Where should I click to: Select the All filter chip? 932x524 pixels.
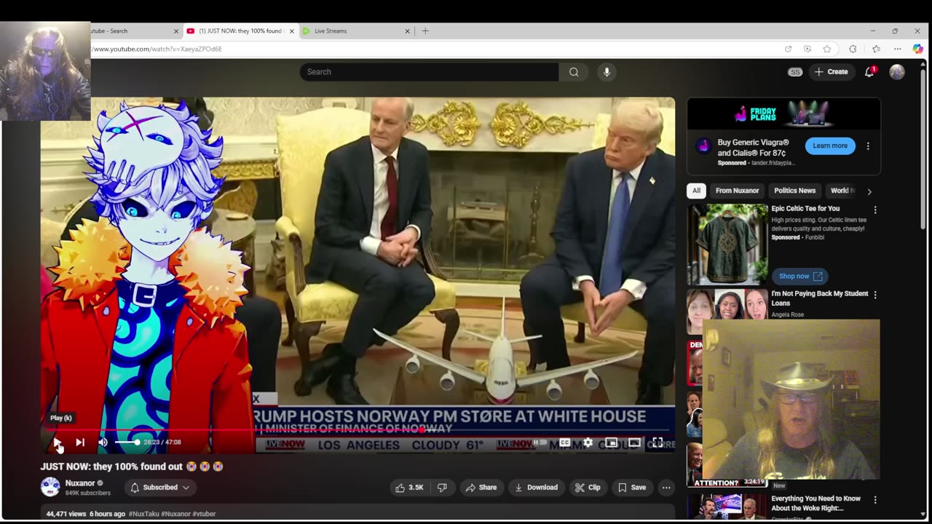(x=696, y=191)
